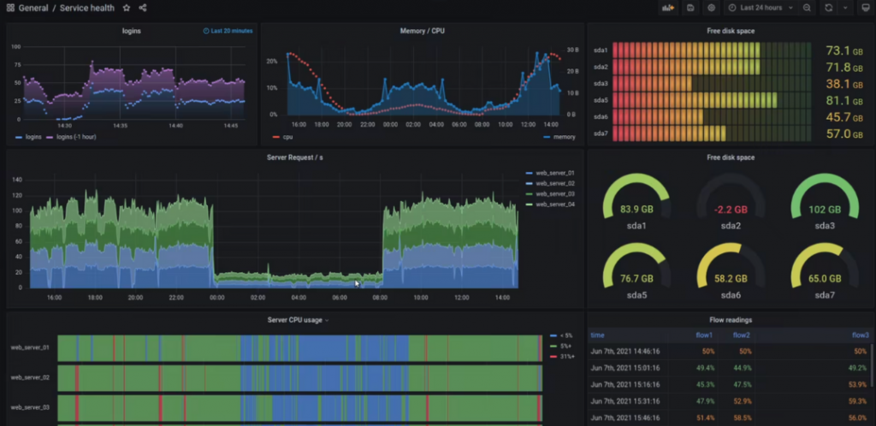
Task: Open dashboard settings gear icon
Action: [x=711, y=8]
